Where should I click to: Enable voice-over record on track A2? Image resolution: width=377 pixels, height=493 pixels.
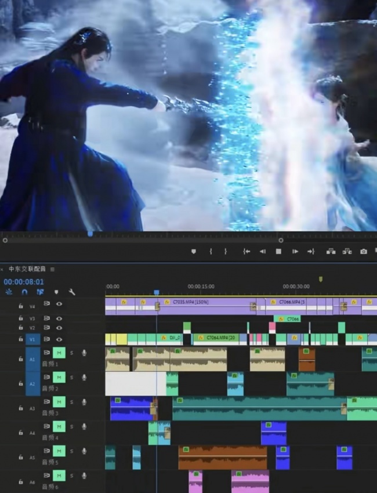point(84,378)
